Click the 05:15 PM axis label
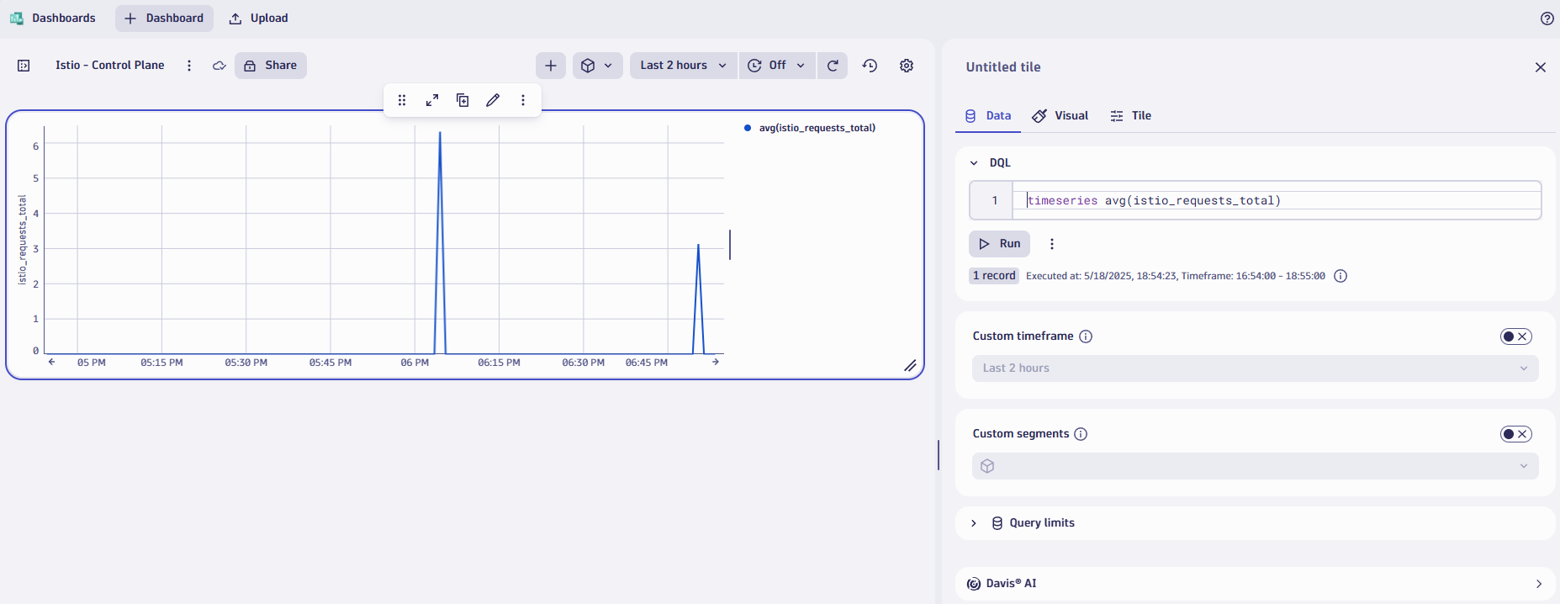 [x=161, y=363]
